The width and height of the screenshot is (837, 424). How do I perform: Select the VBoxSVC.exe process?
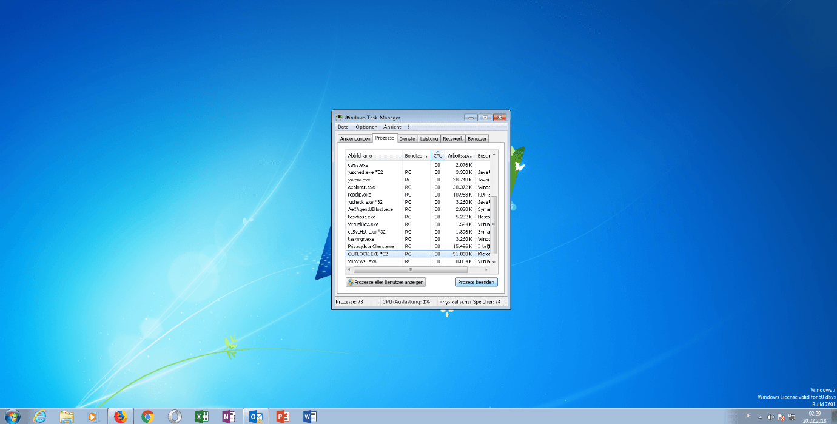(418, 261)
